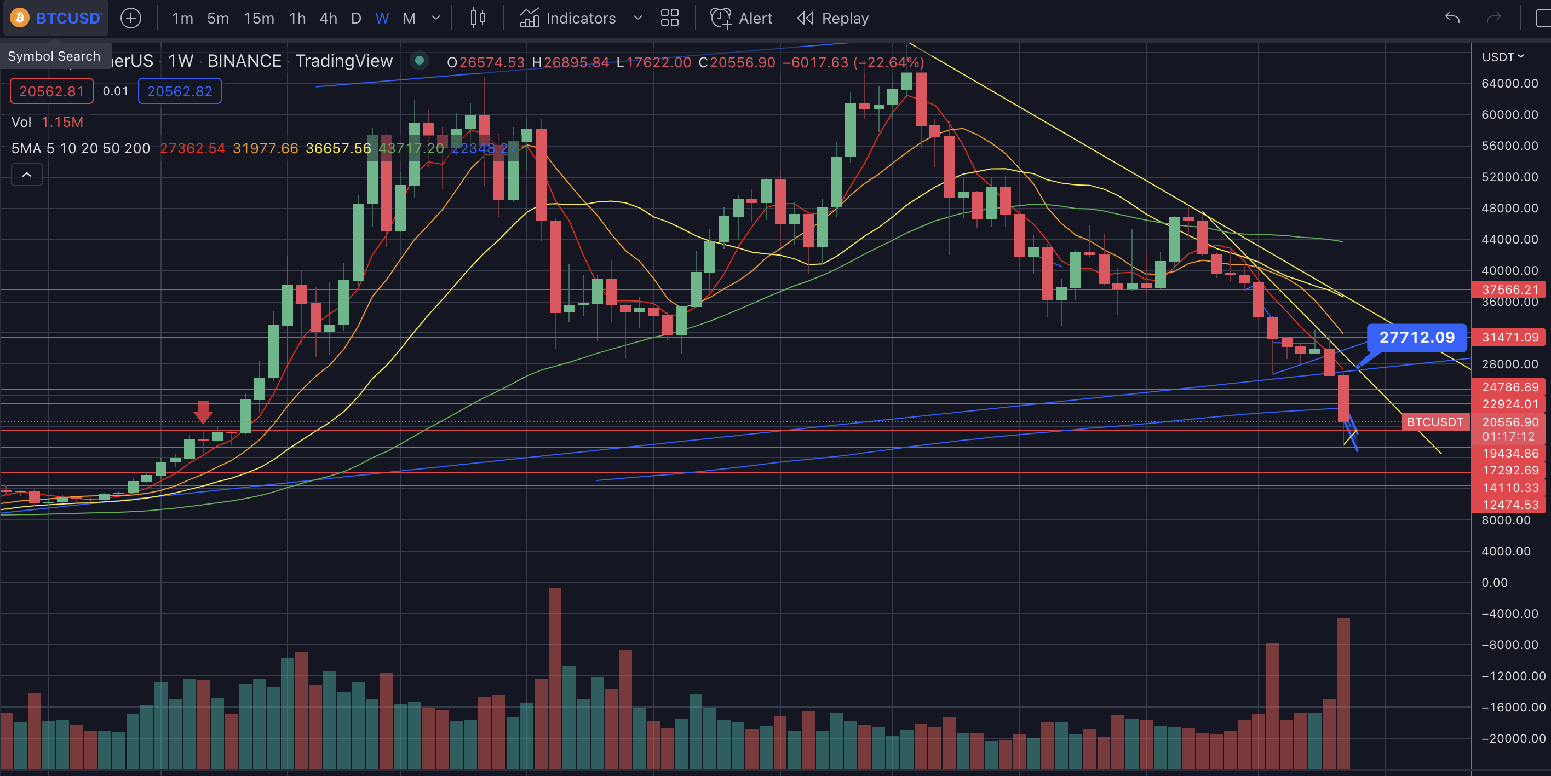
Task: Click the blue 27712.09 price callout label
Action: 1416,337
